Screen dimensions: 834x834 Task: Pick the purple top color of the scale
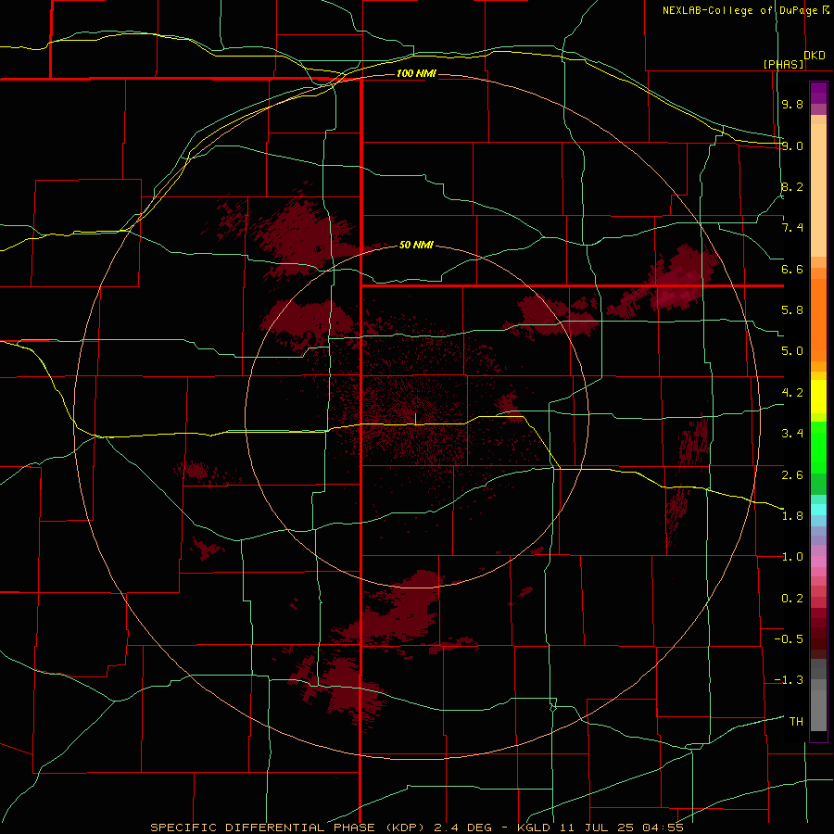pyautogui.click(x=818, y=93)
